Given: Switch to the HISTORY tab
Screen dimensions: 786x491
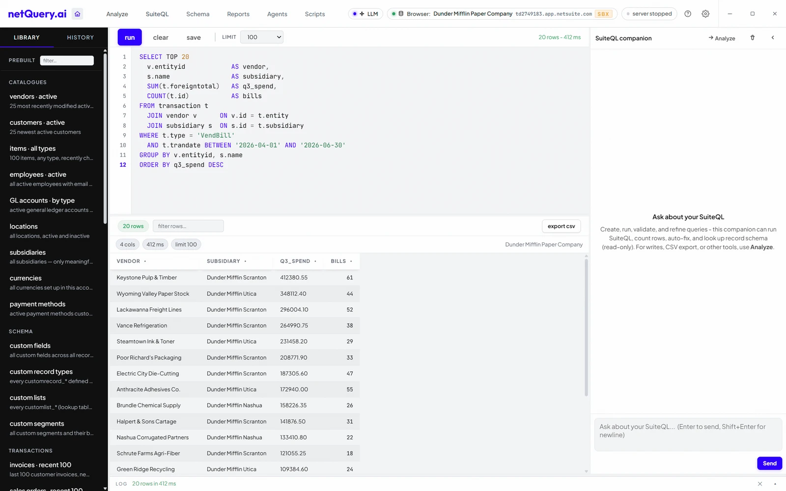Looking at the screenshot, I should [80, 37].
